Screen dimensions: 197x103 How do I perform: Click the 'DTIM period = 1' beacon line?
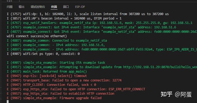(64, 18)
